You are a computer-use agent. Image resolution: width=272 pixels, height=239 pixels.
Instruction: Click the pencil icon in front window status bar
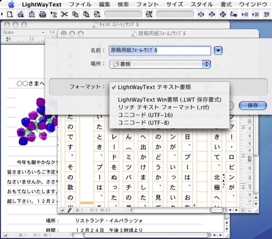(x=69, y=210)
